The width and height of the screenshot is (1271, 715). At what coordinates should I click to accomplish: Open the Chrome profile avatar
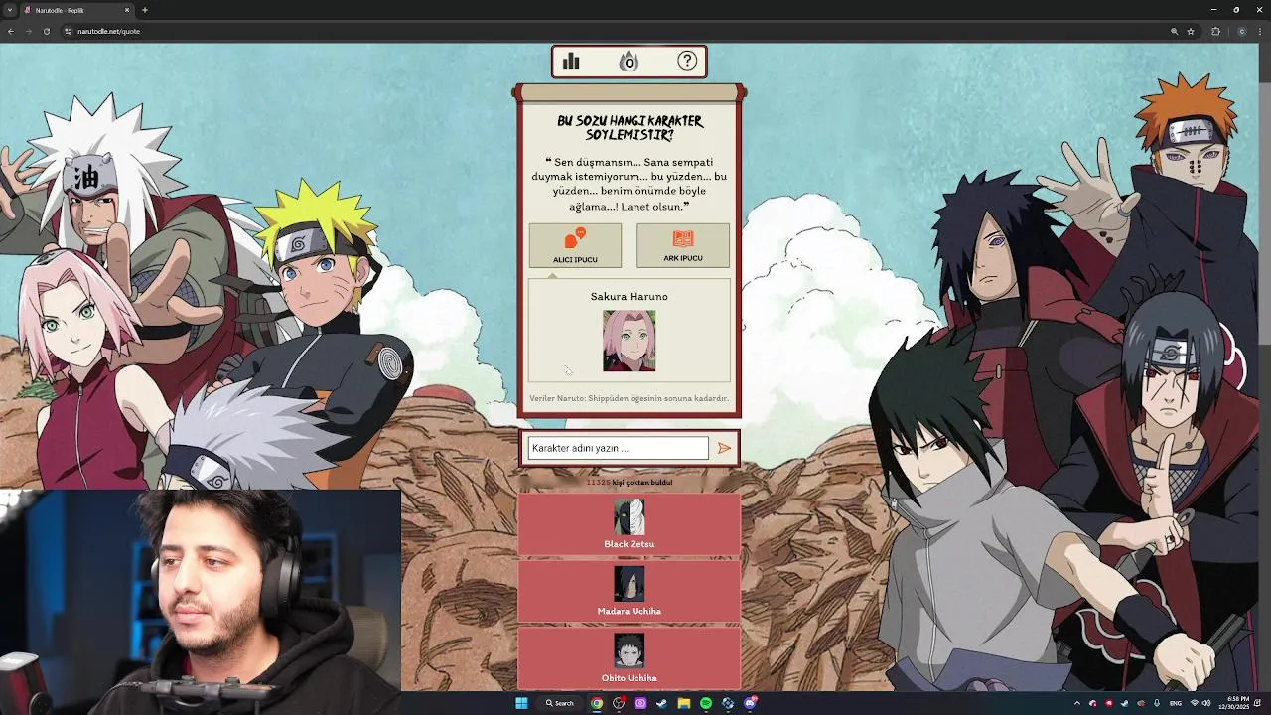1241,31
